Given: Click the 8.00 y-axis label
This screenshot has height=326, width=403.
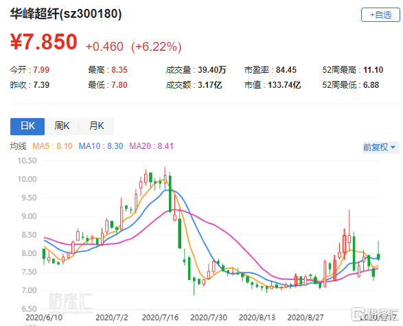Looking at the screenshot, I should click(29, 253).
